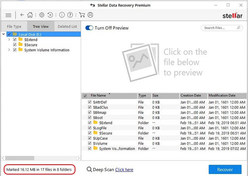Click the tree scrollbar left arrow
Viewport: 248px width, 176px height.
click(x=3, y=158)
